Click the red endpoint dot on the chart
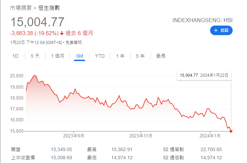The width and height of the screenshot is (247, 163). tap(231, 131)
